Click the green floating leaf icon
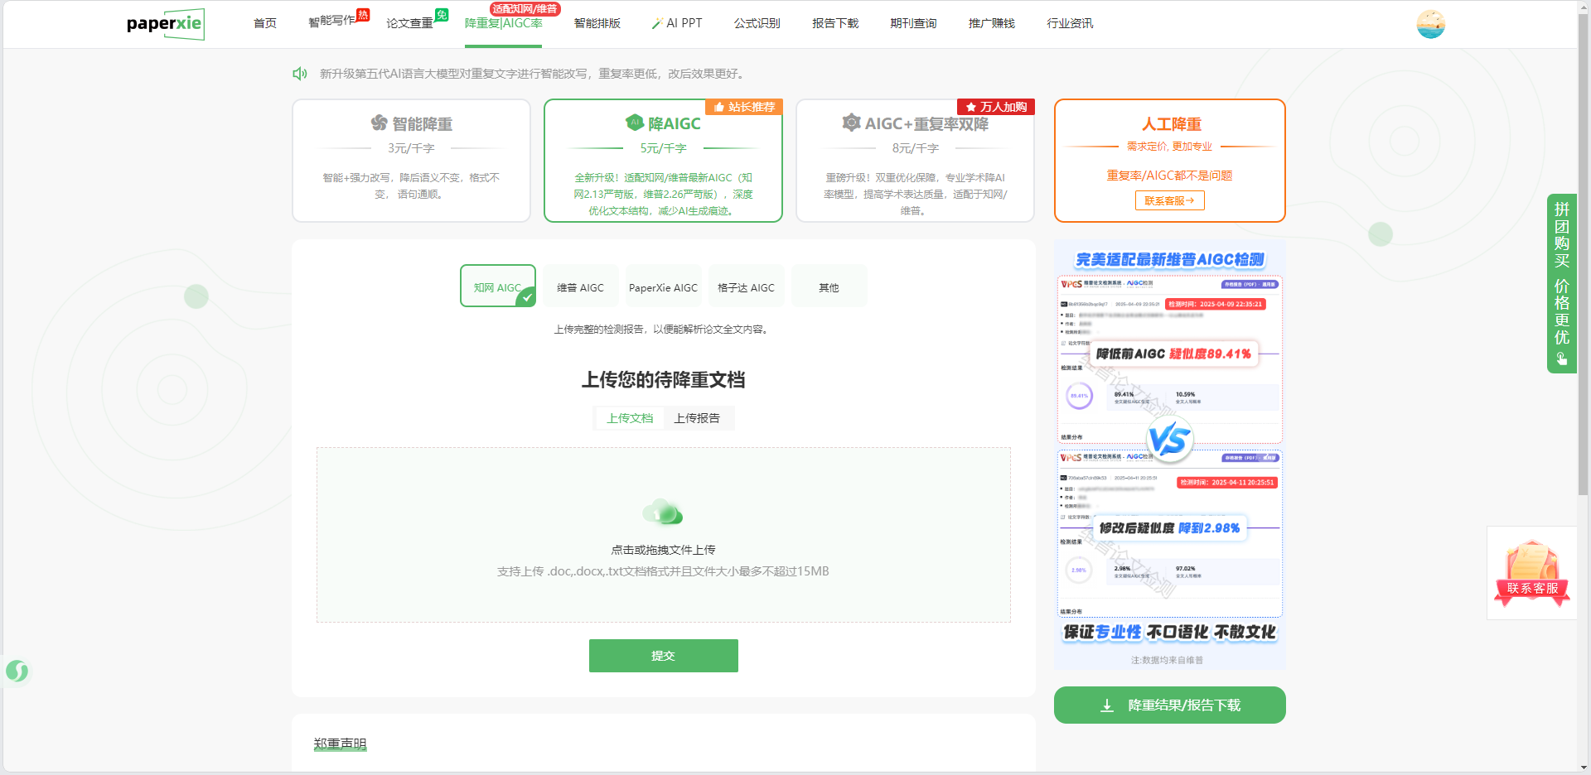 [x=17, y=671]
